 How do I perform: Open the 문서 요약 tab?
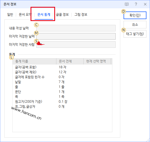25,14
